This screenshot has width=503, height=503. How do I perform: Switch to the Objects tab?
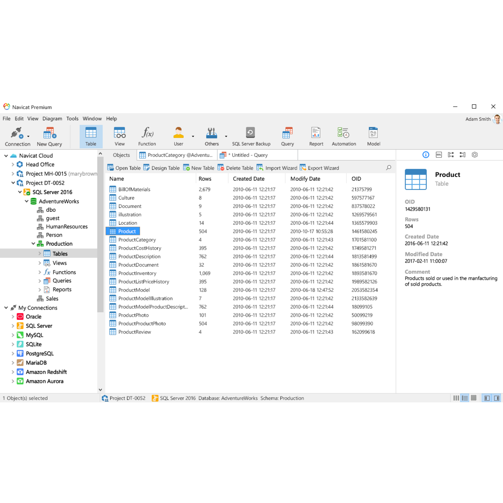pyautogui.click(x=121, y=155)
